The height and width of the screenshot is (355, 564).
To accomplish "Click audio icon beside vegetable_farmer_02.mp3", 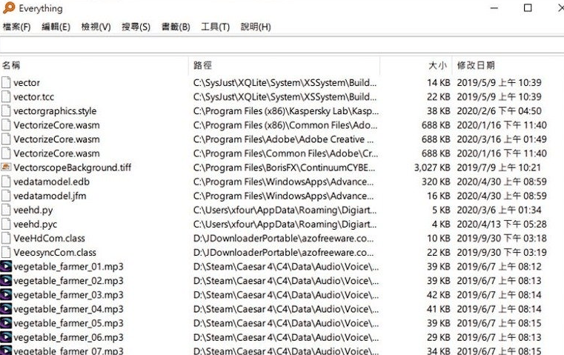I will (6, 281).
